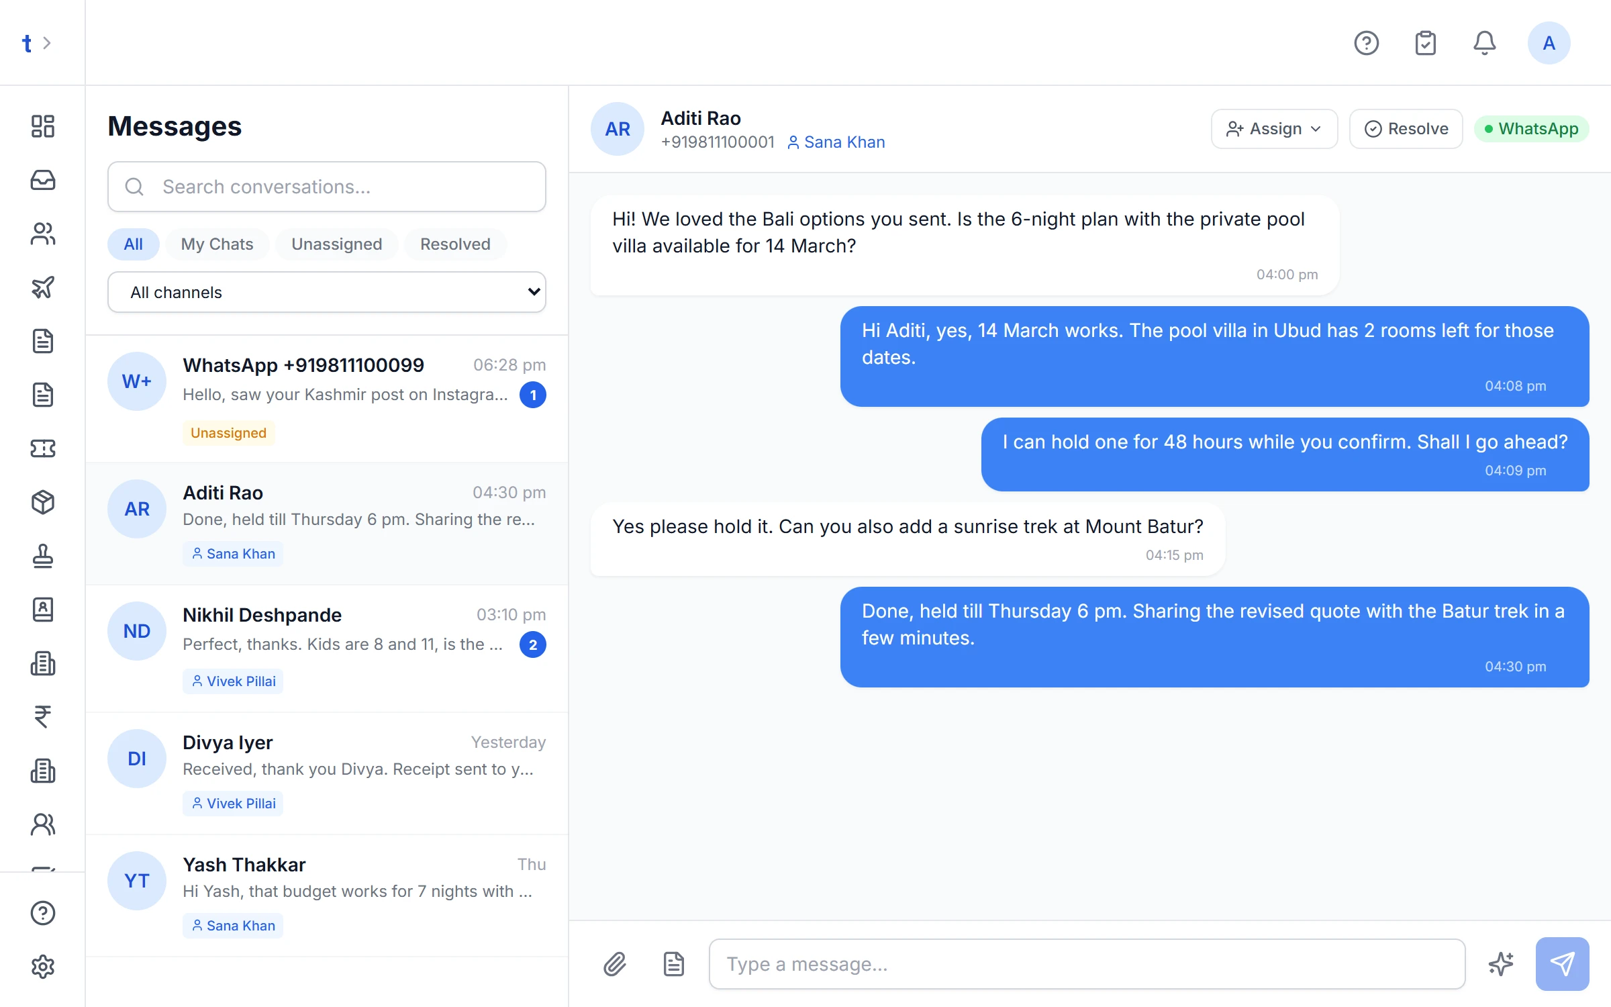1611x1007 pixels.
Task: Open the dashboard grid icon in sidebar
Action: [x=43, y=126]
